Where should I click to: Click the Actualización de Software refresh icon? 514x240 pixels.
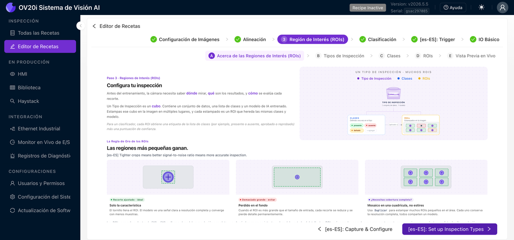[x=12, y=210]
